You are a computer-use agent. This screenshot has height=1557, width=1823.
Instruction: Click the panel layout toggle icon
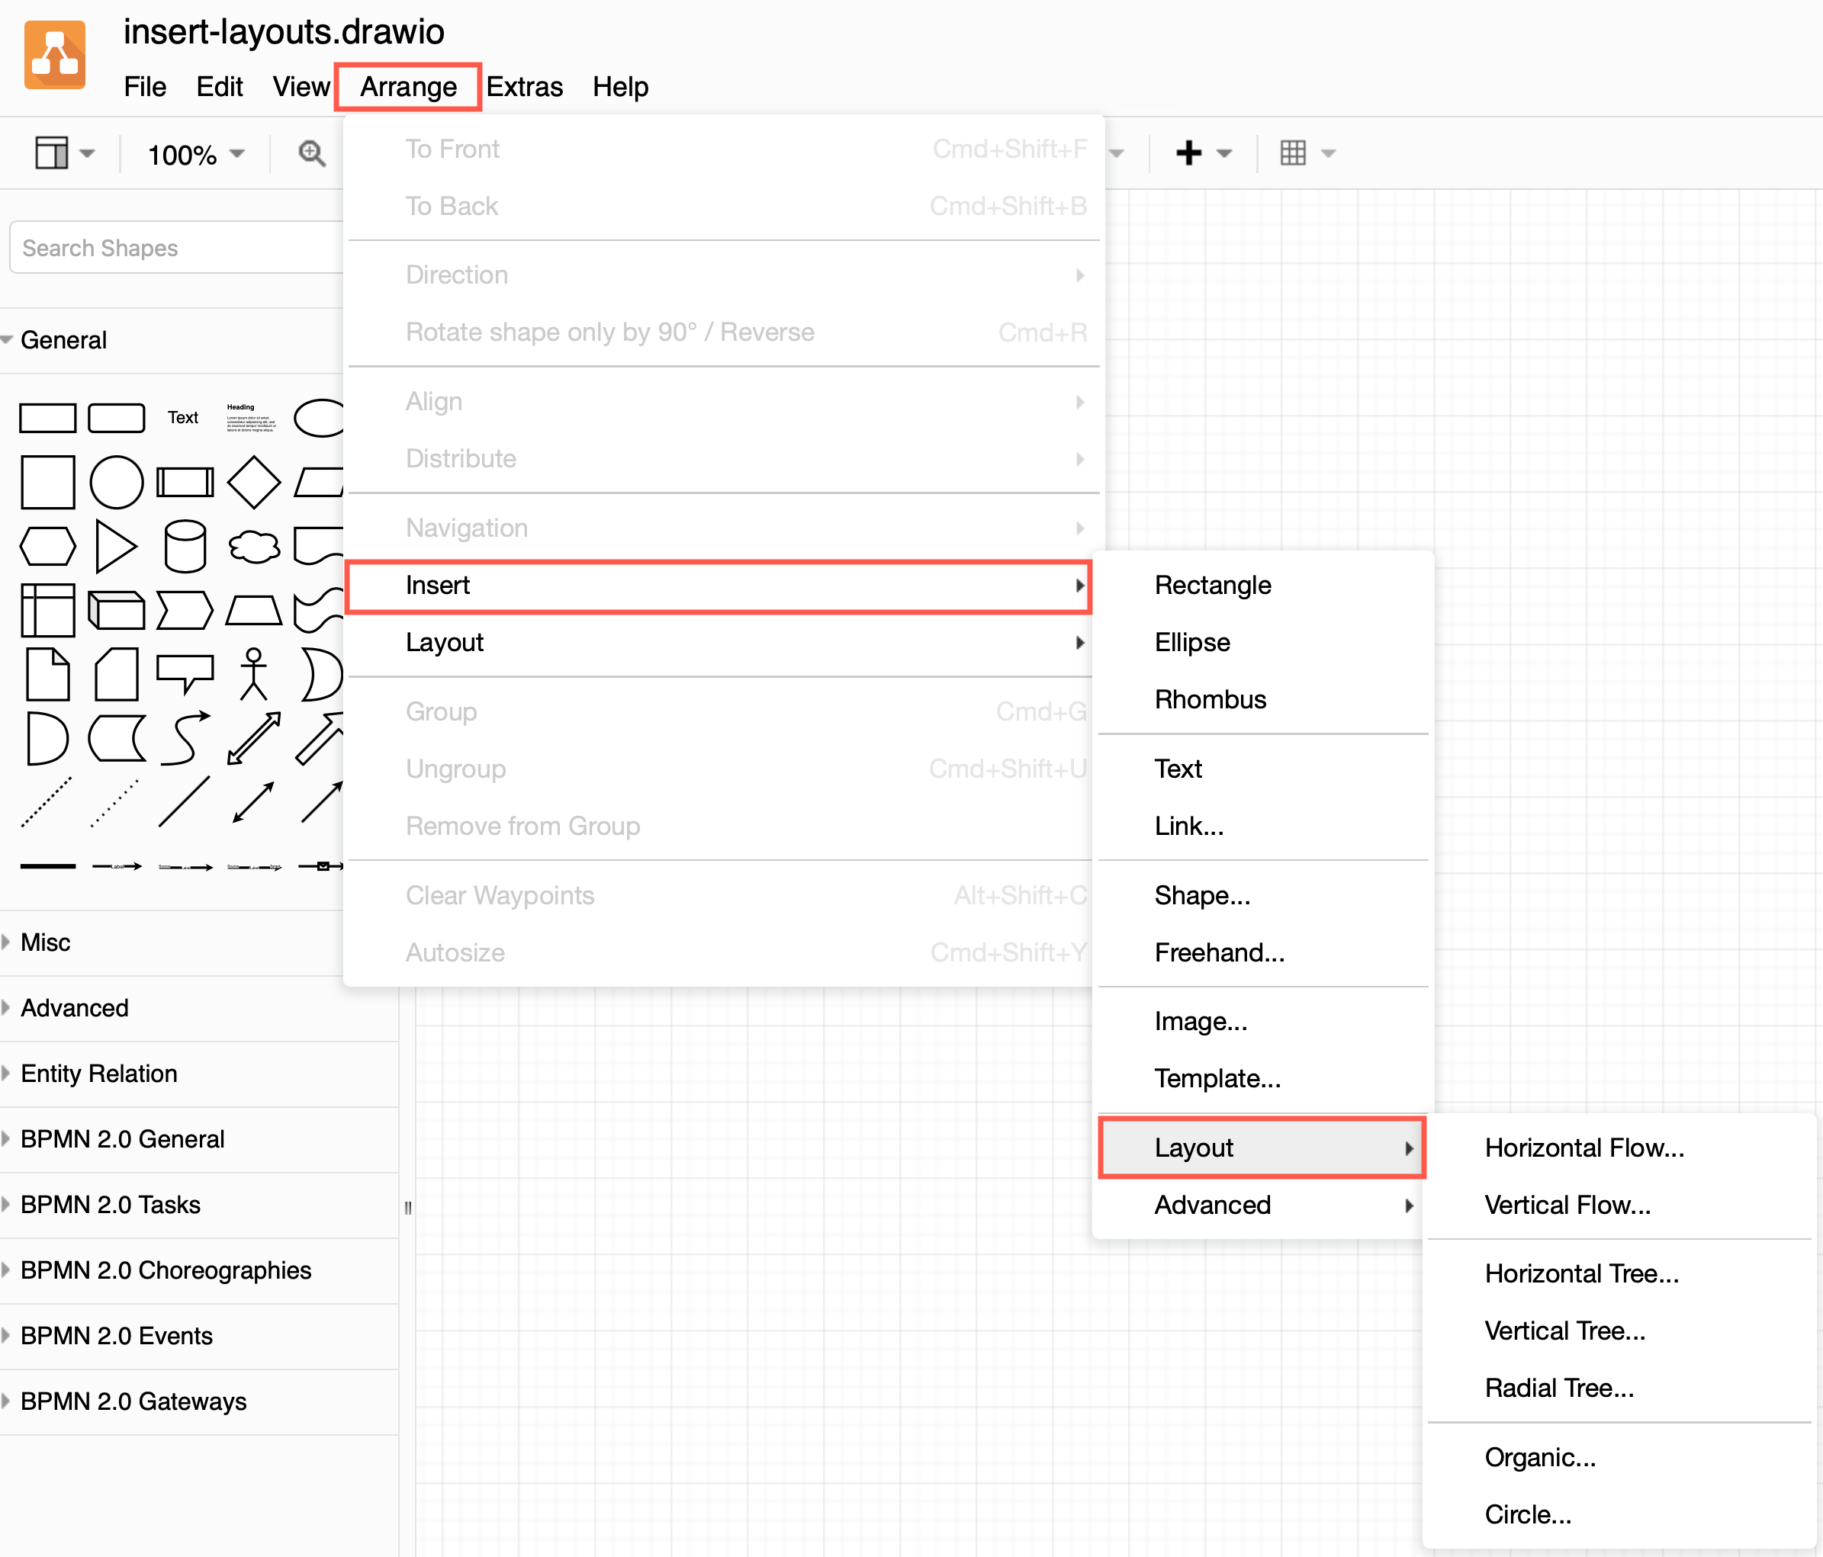tap(57, 153)
